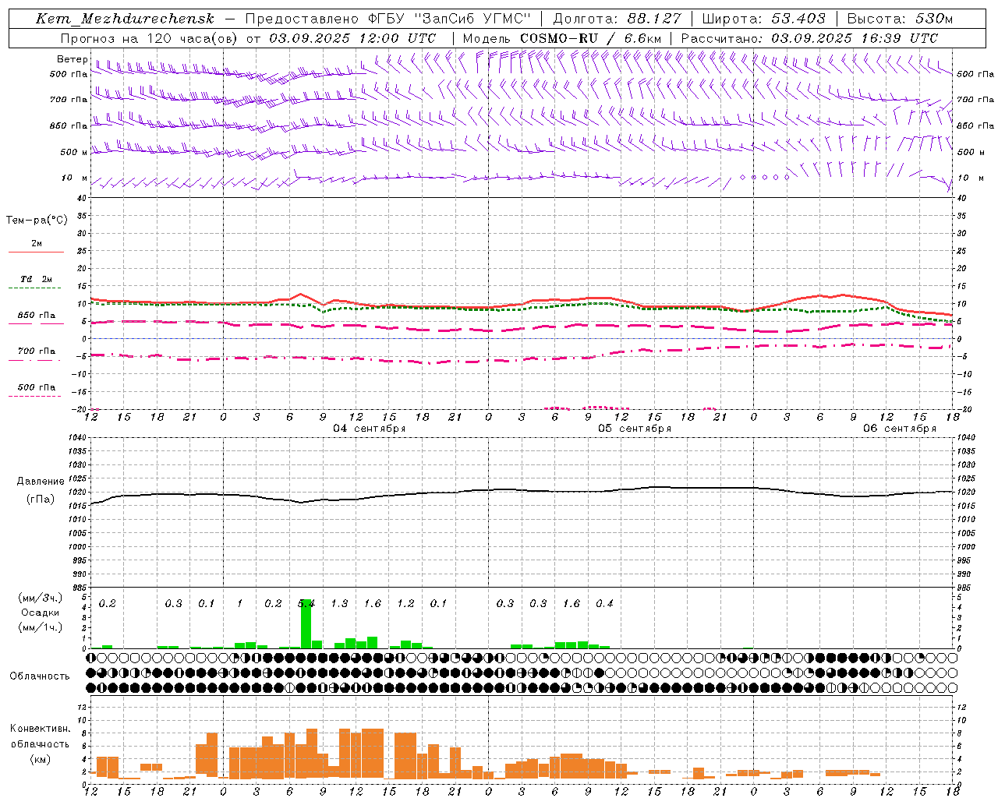Click the "1.2" precipitation amount value
The height and width of the screenshot is (798, 998).
coord(405,603)
